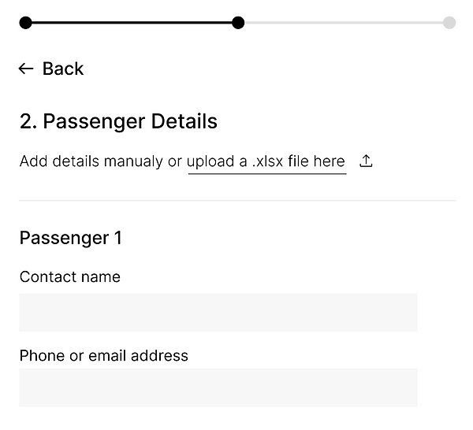Select the first step dot in the progress bar

tap(25, 23)
